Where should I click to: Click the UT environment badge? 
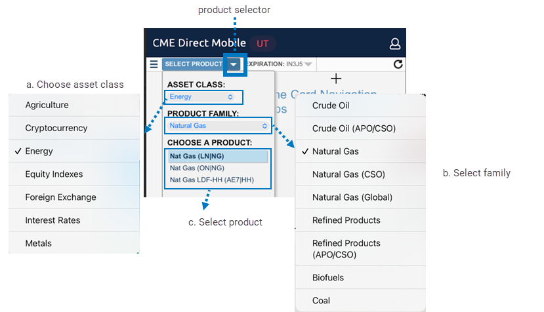click(262, 44)
